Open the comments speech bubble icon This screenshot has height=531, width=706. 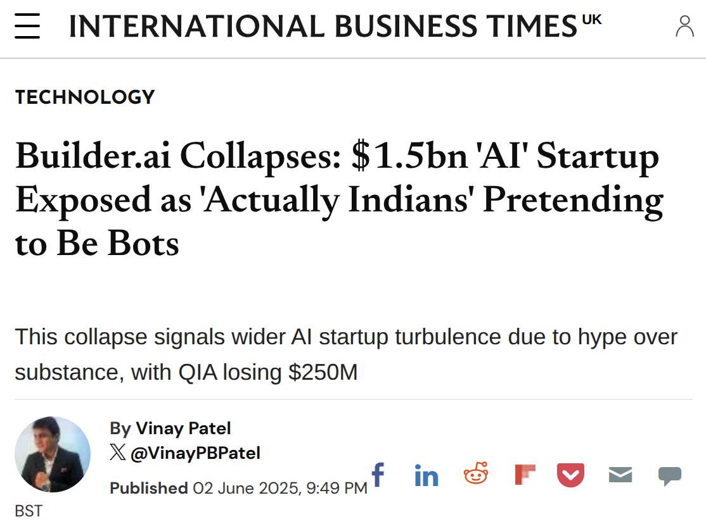tap(670, 476)
